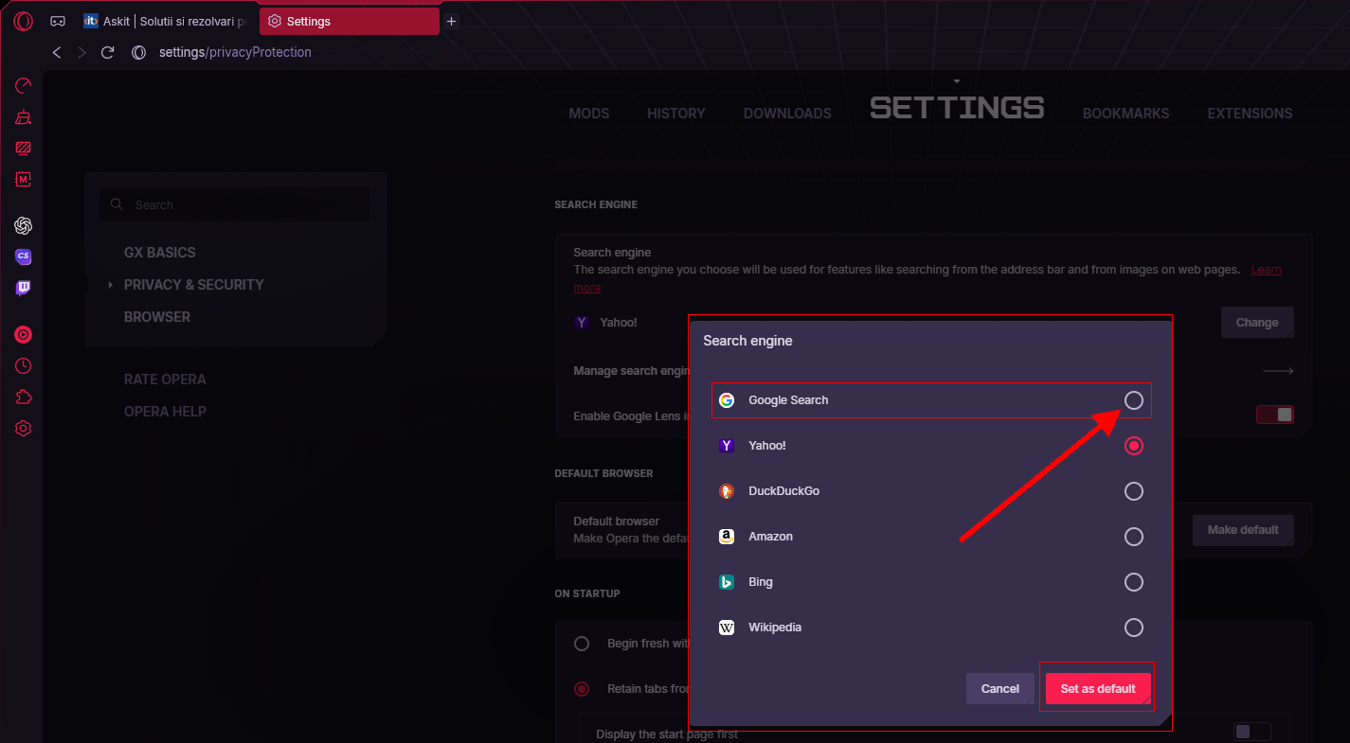Go to the Bookmarks section
The width and height of the screenshot is (1350, 743).
click(x=1125, y=114)
